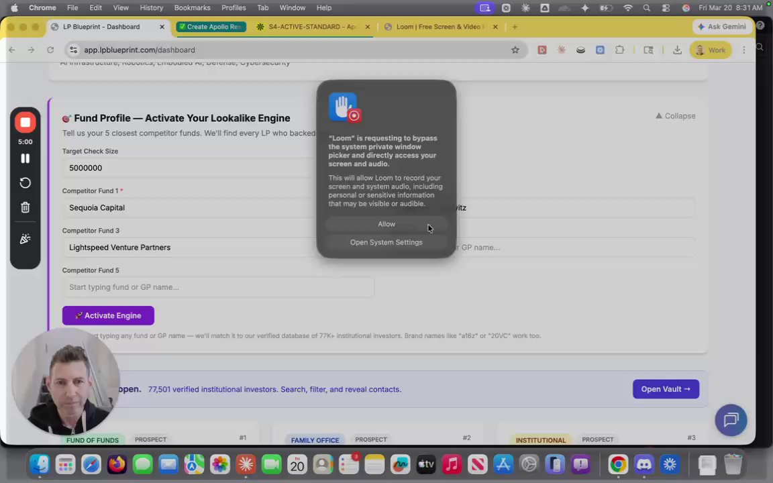
Task: Reload the current page
Action: [x=50, y=50]
